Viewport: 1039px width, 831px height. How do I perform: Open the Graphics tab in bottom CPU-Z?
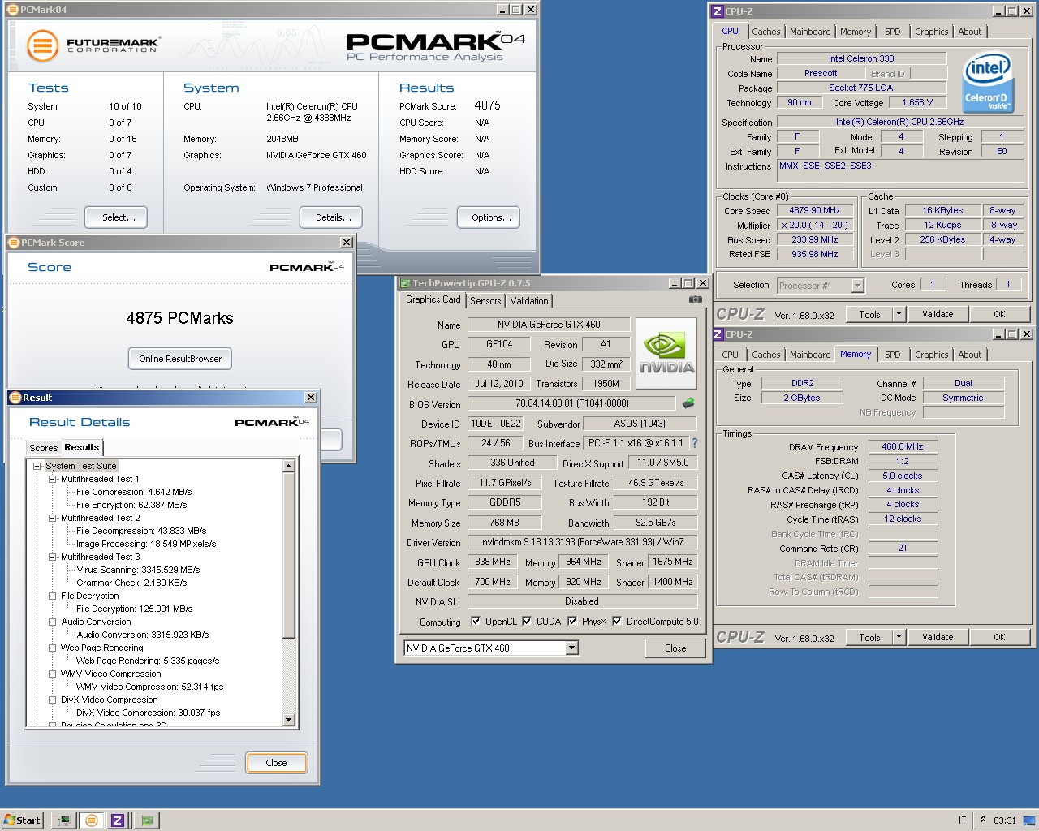click(x=931, y=355)
